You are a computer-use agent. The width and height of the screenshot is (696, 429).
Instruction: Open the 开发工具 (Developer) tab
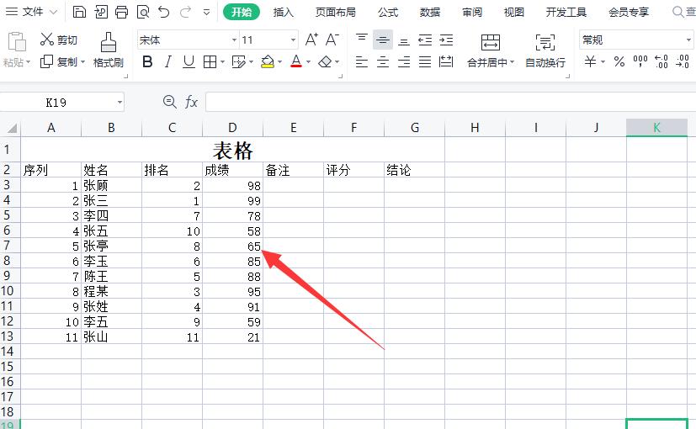(566, 13)
